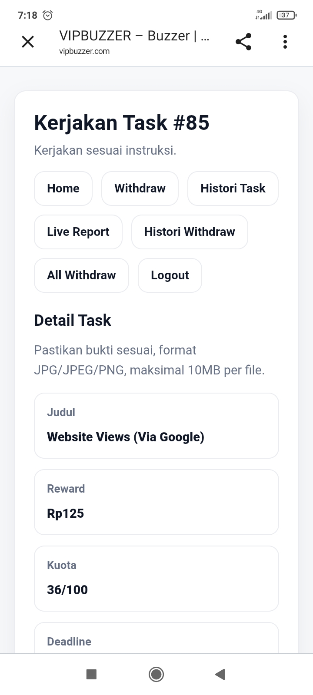Open Histori Task
313x695 pixels.
click(x=233, y=189)
